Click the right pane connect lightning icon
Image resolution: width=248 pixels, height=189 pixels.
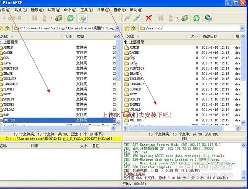pos(127,18)
